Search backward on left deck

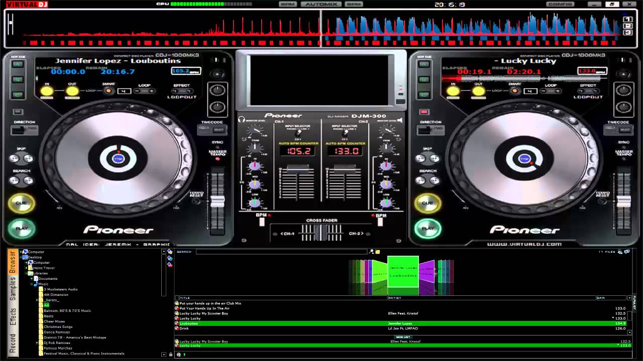click(15, 180)
